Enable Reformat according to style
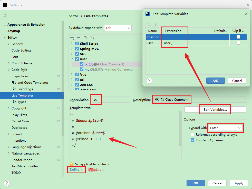This screenshot has width=252, height=189. click(192, 135)
